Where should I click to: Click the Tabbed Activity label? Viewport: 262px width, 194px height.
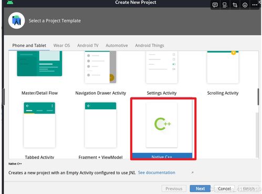pos(39,157)
